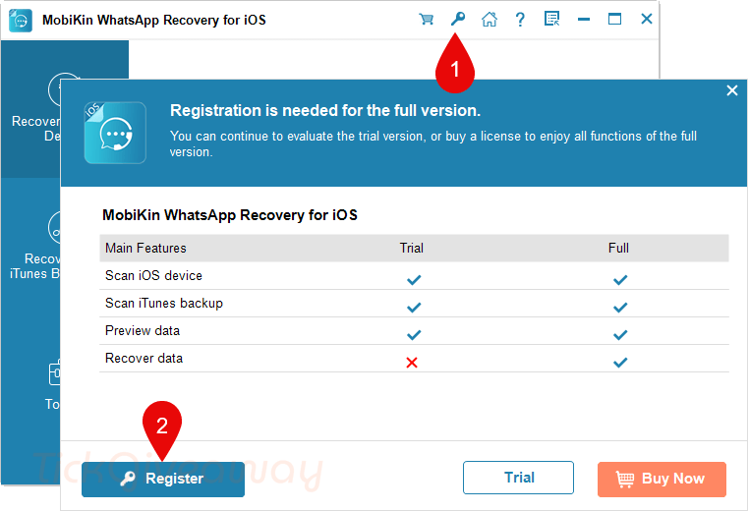Click Trial checkmark for Scan iOS device
749x511 pixels.
tap(414, 280)
